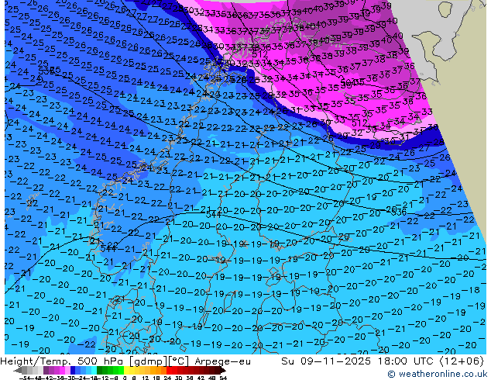Click the dark green swatch in the color legend
The image size is (491, 380).
[x=100, y=370]
